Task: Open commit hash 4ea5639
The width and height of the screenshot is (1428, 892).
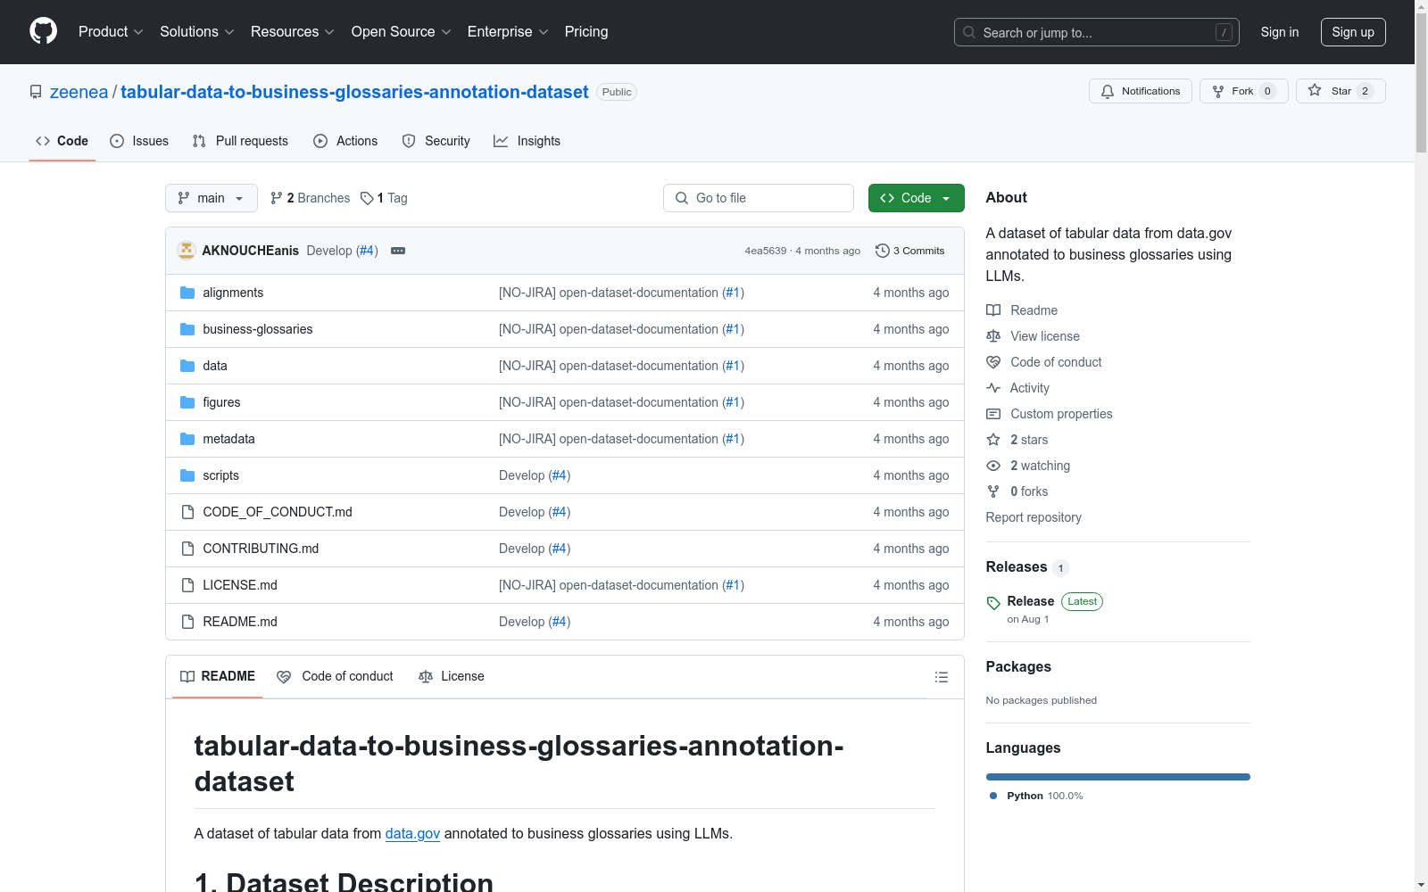Action: pyautogui.click(x=766, y=251)
